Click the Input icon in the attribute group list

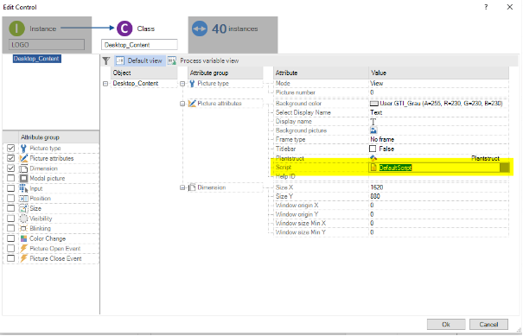point(23,188)
